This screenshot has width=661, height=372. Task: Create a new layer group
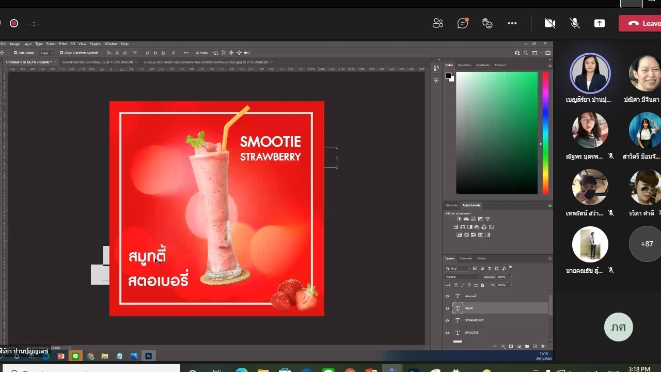(x=527, y=347)
